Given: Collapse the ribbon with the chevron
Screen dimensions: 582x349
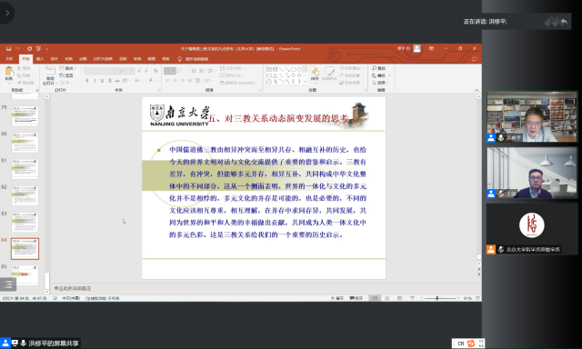Looking at the screenshot, I should pos(477,90).
